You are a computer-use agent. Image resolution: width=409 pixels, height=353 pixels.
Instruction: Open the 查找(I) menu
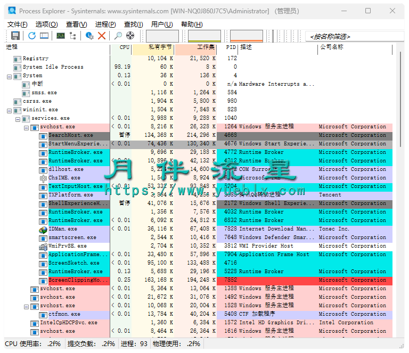(x=133, y=24)
